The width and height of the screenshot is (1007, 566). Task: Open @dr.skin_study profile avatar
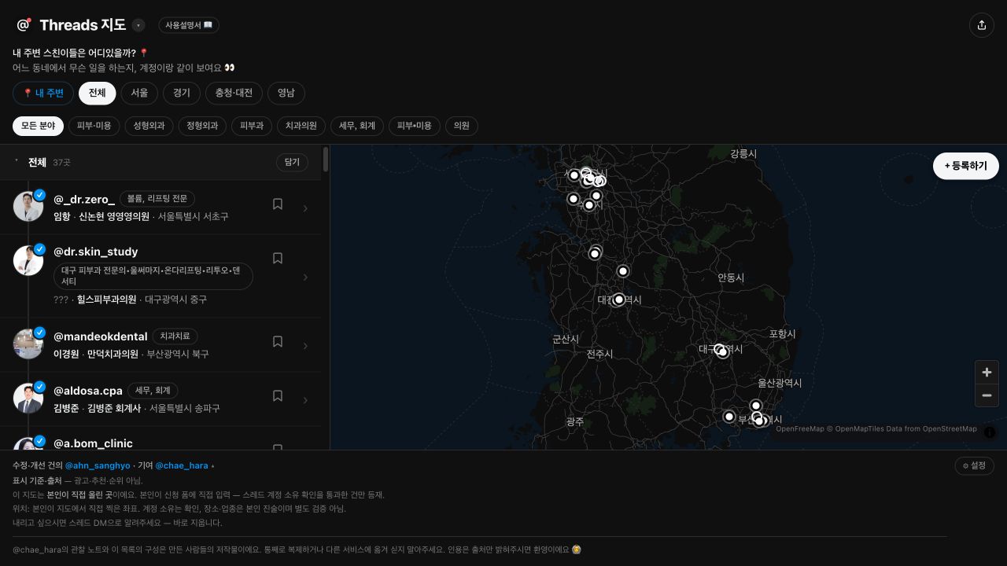click(28, 260)
